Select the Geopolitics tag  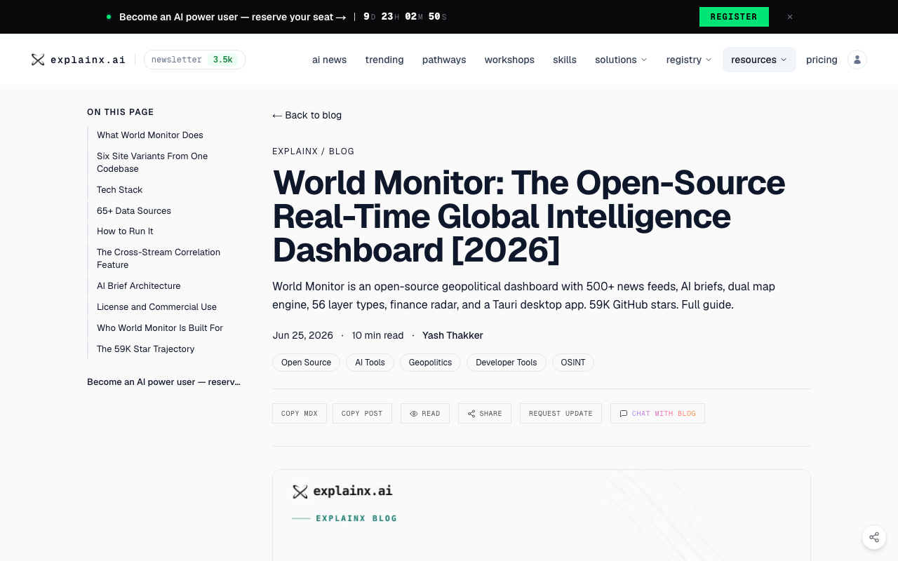coord(430,363)
